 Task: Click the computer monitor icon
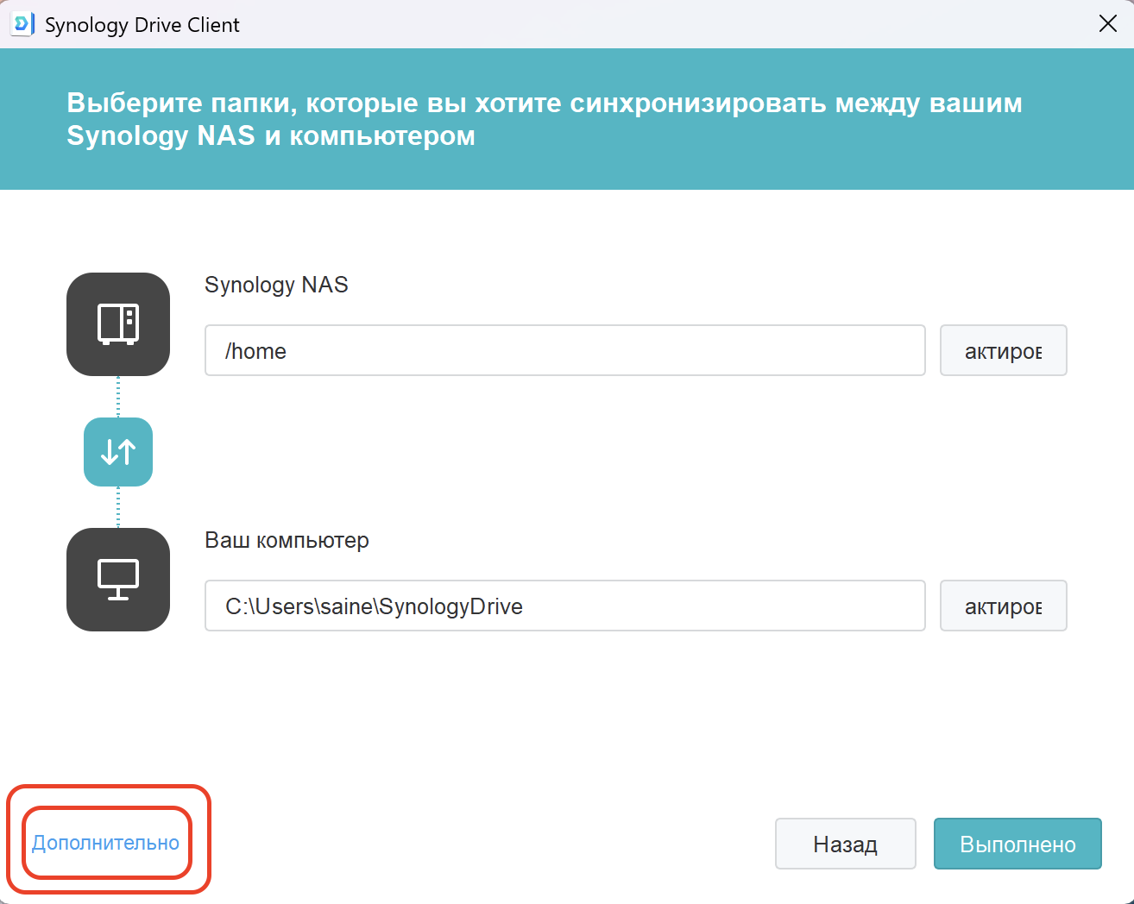pyautogui.click(x=118, y=580)
